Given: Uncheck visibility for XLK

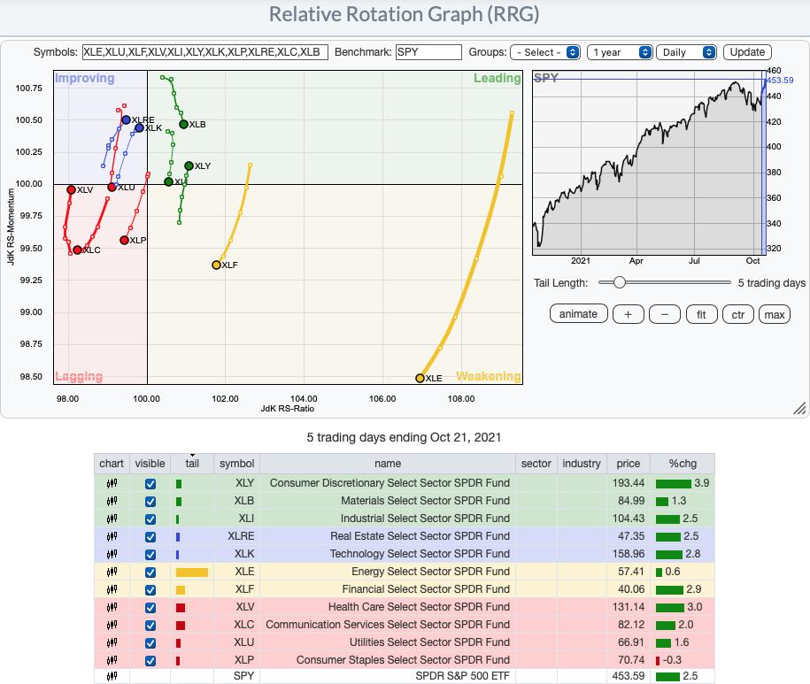Looking at the screenshot, I should click(x=150, y=555).
